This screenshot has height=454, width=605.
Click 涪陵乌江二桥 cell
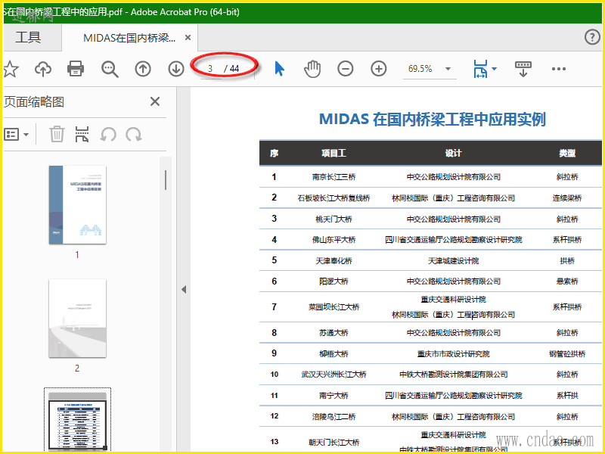[x=334, y=417]
